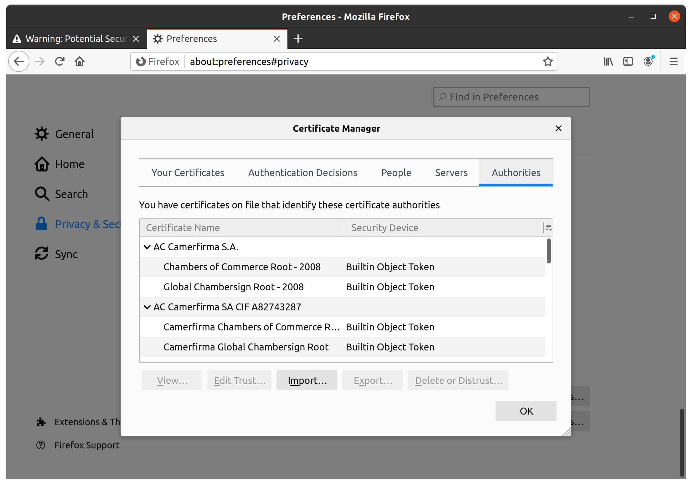The height and width of the screenshot is (485, 692).
Task: Click the Find in Preferences search field
Action: 511,97
